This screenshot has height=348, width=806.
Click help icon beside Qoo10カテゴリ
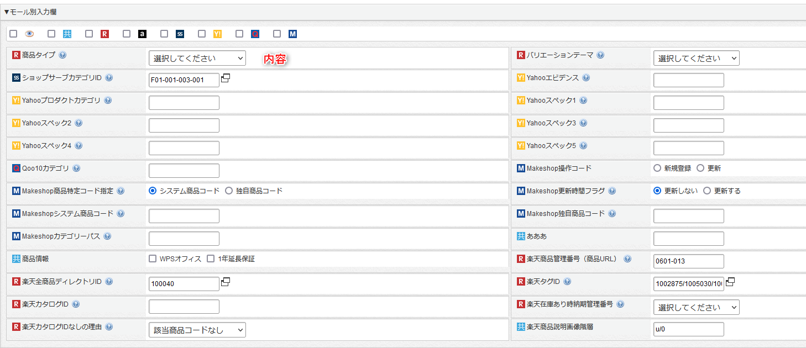[76, 168]
